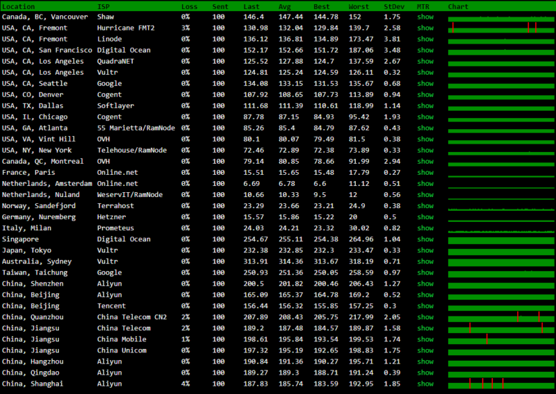Click the chart for Singapore Digital Ocean

click(496, 239)
